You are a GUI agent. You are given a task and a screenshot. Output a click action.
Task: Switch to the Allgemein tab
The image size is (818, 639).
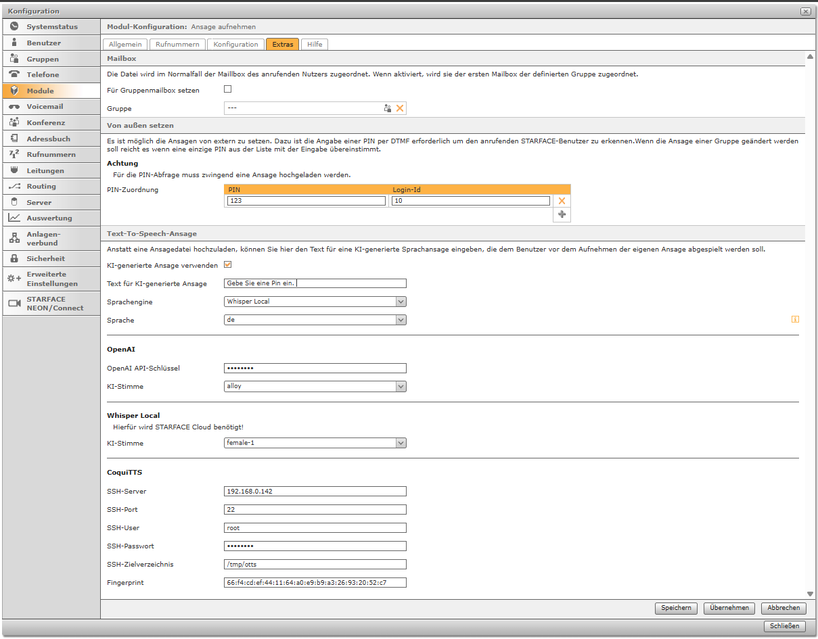pyautogui.click(x=125, y=45)
